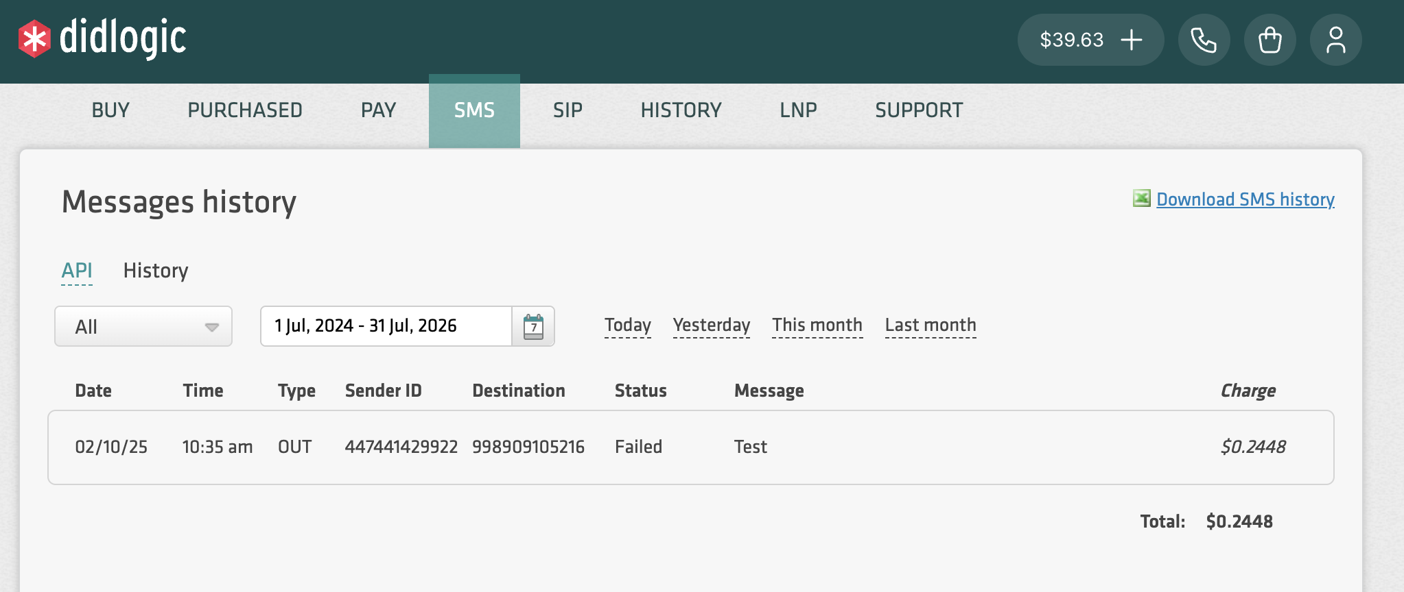Filter messages by Last month

pos(931,325)
